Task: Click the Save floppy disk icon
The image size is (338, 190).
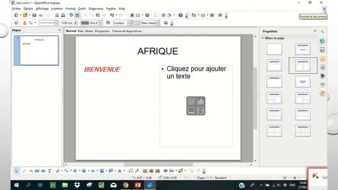Action: [x=34, y=15]
